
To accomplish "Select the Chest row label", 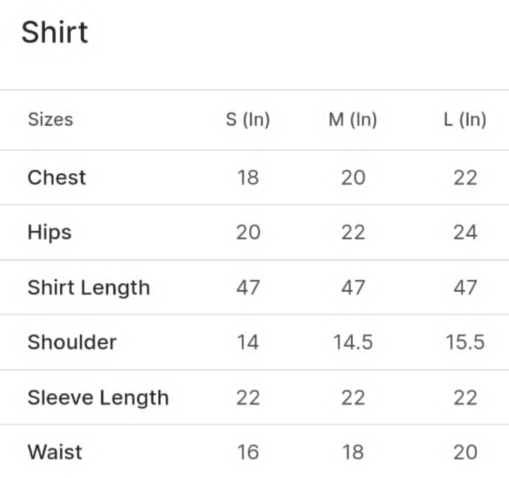I will click(57, 177).
